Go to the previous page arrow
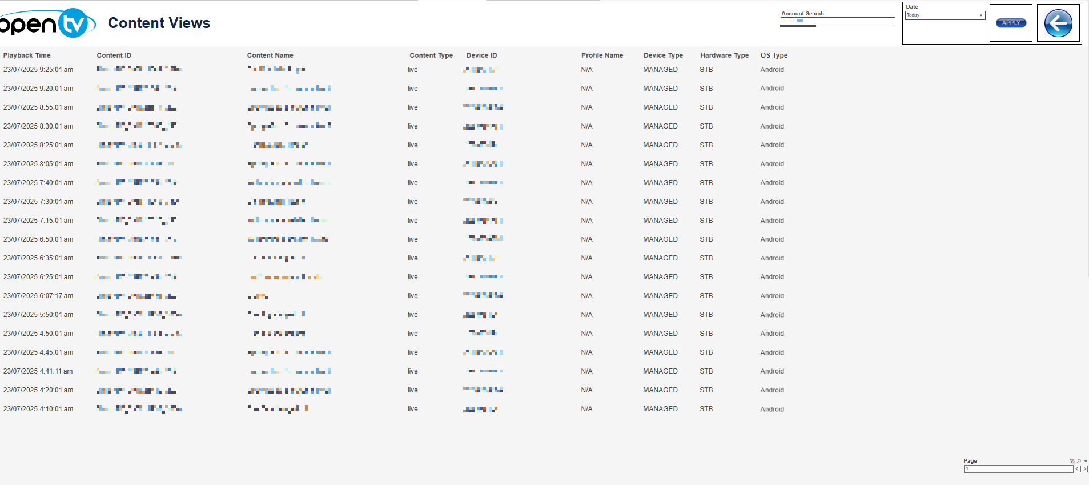 1078,469
